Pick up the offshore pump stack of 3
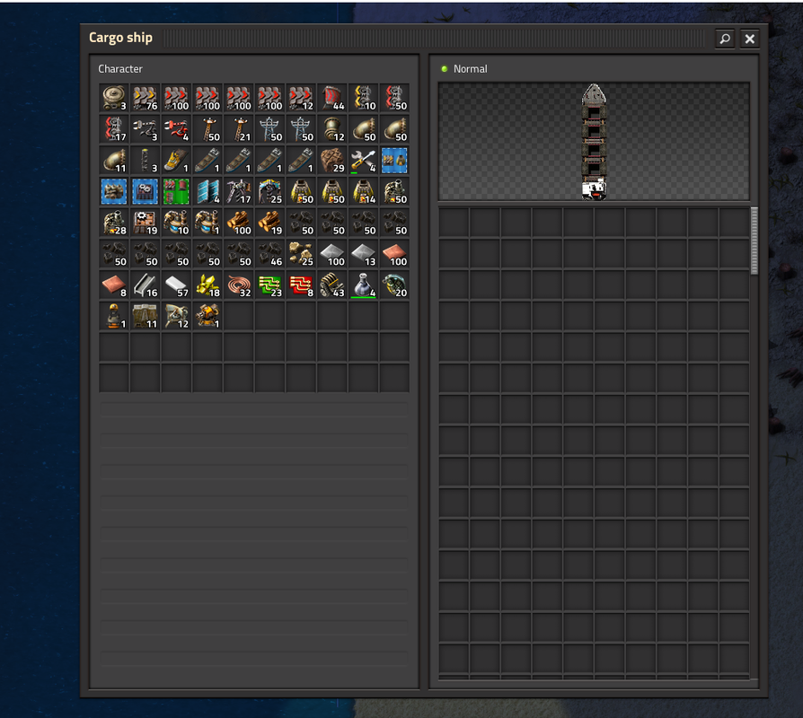The image size is (803, 718). (114, 98)
